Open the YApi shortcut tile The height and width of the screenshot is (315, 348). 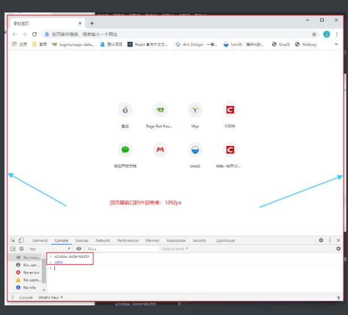pos(195,115)
